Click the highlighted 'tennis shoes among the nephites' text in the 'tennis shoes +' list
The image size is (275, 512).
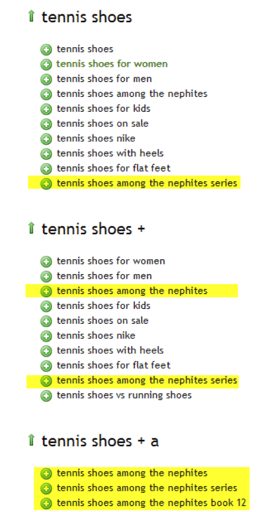[x=132, y=290]
